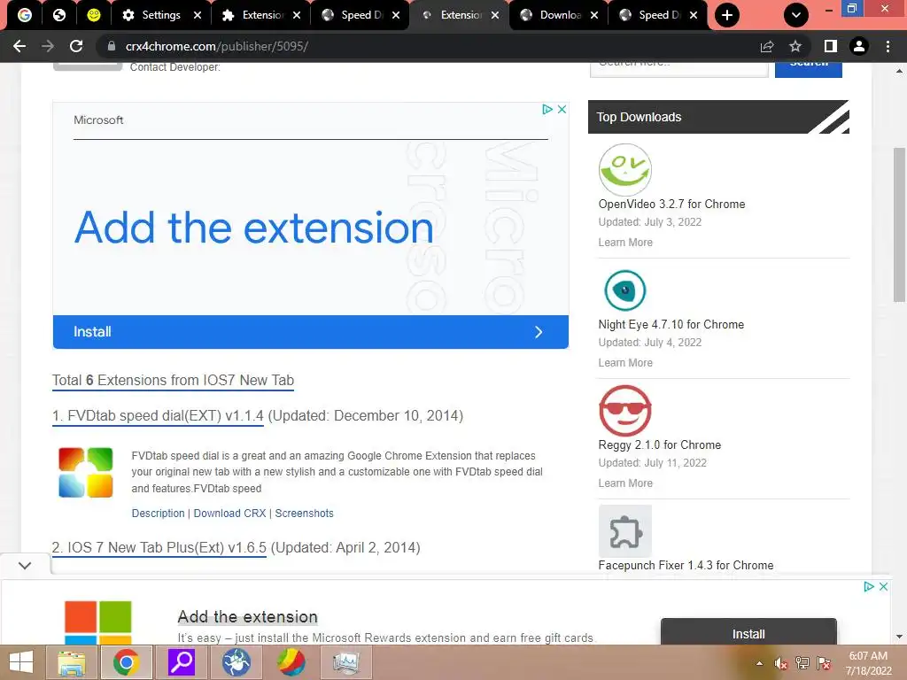
Task: Close the Settings tab
Action: [198, 15]
